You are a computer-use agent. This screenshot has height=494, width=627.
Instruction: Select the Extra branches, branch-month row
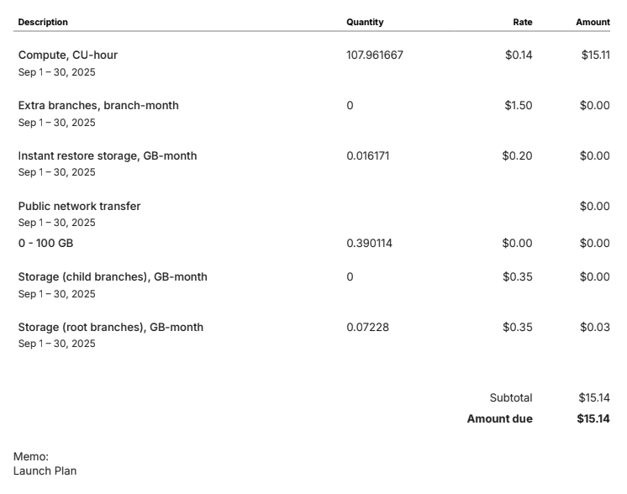(98, 106)
